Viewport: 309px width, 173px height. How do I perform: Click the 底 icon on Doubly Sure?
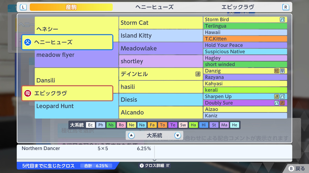point(282,103)
